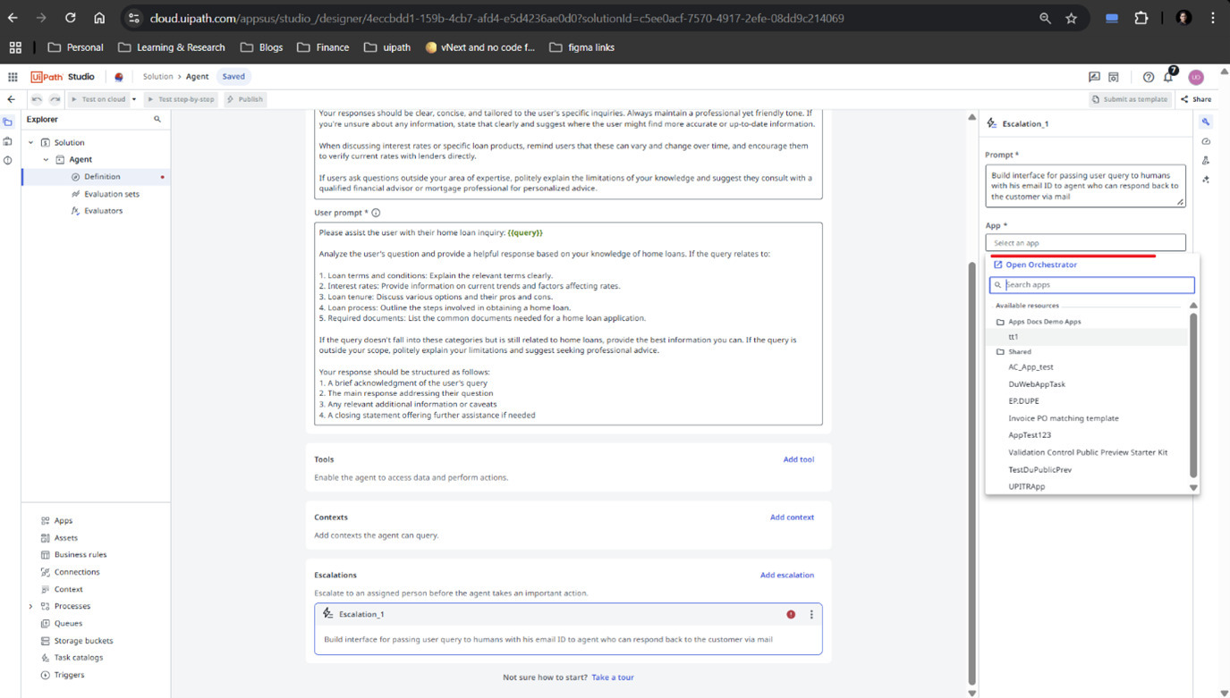Open the Explorer folder sidebar icon

click(8, 122)
